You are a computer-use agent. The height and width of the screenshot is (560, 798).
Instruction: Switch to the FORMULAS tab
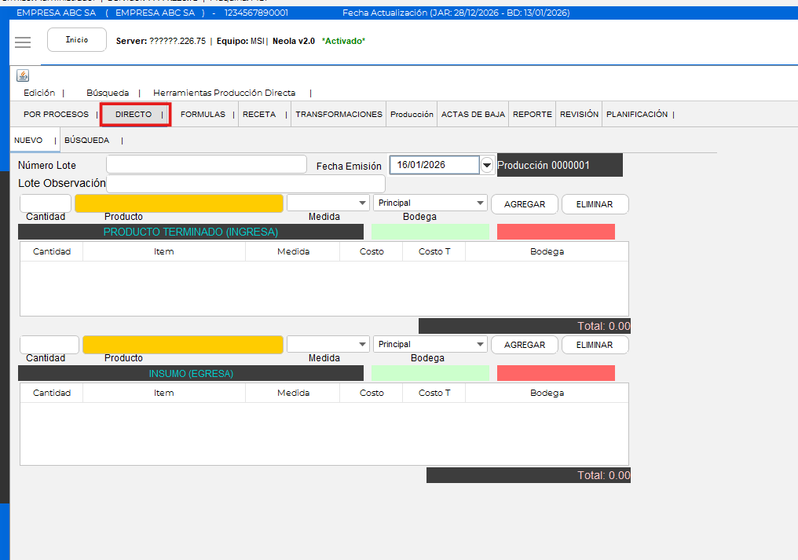(x=203, y=115)
